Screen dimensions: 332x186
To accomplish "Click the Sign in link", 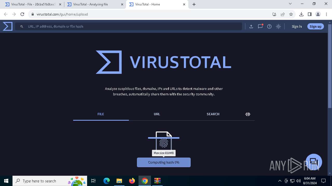I will point(297,26).
